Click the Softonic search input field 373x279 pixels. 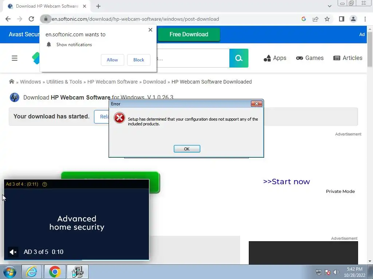[193, 58]
